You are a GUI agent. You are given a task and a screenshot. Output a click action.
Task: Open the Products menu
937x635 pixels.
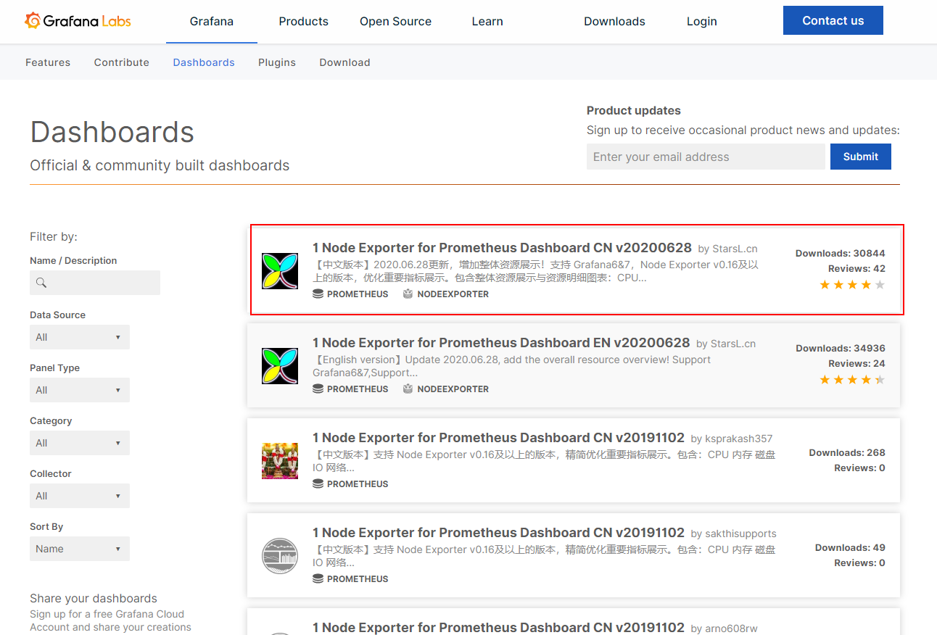(304, 22)
